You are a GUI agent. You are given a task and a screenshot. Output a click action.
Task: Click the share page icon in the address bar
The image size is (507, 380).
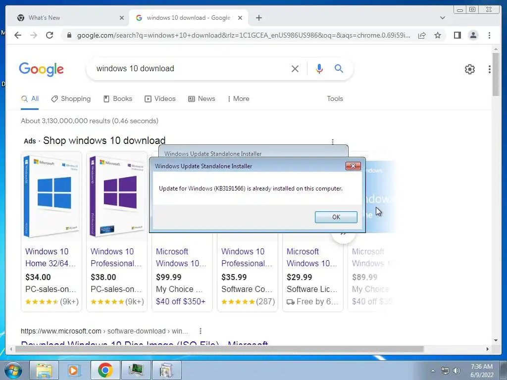422,35
